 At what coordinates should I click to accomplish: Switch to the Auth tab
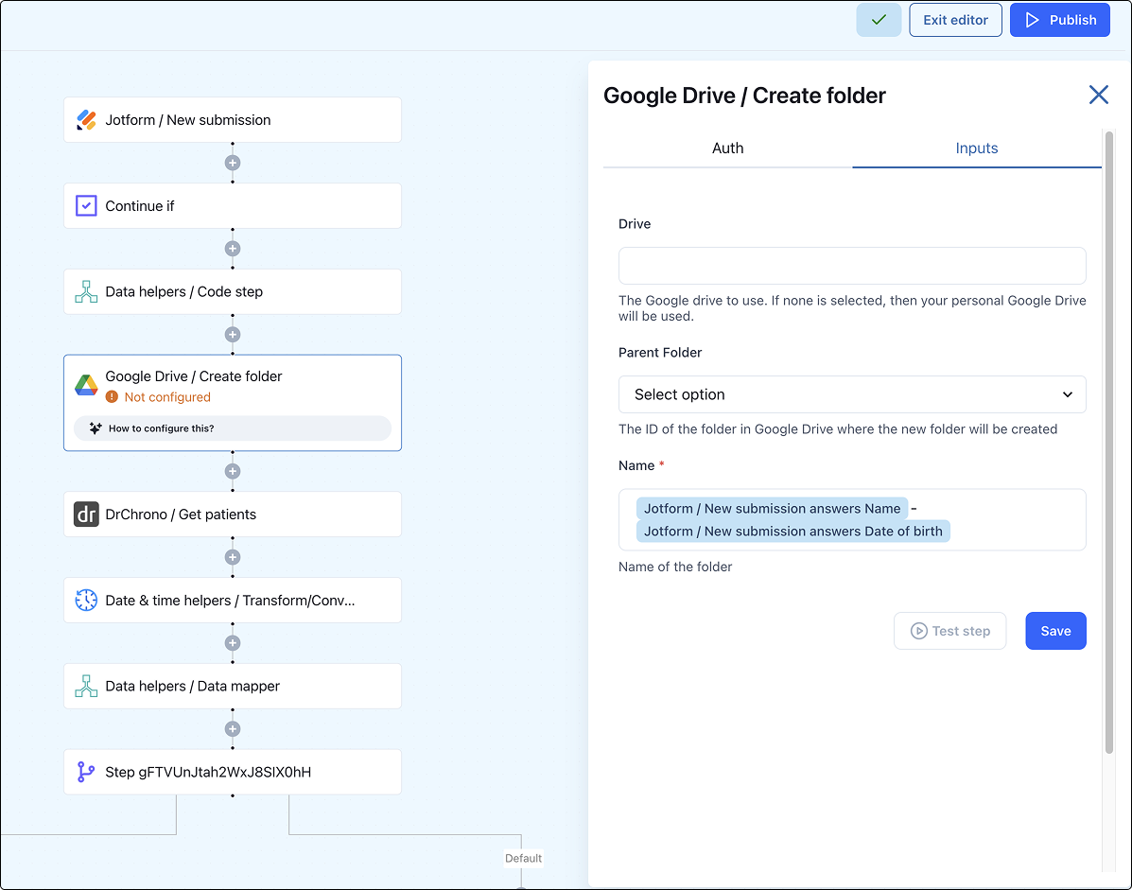(728, 148)
